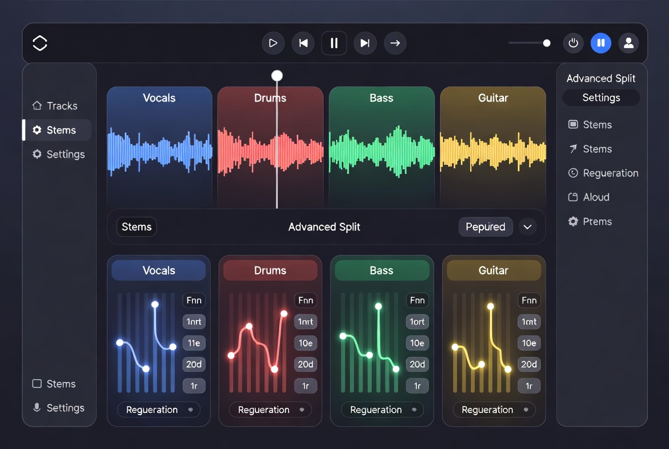669x449 pixels.
Task: Skip to the previous track
Action: 304,43
